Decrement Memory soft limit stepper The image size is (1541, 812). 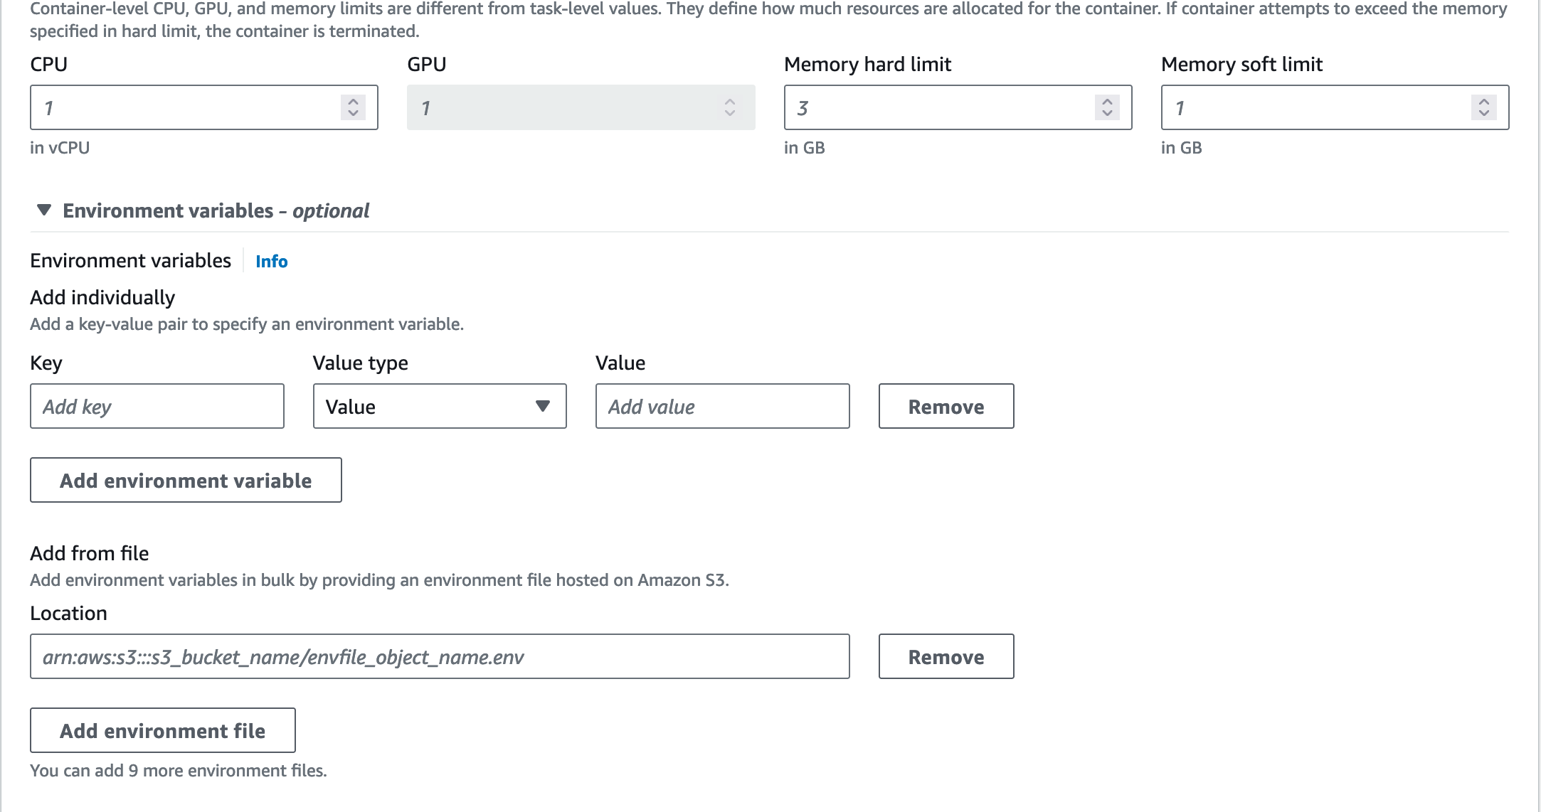click(1484, 113)
